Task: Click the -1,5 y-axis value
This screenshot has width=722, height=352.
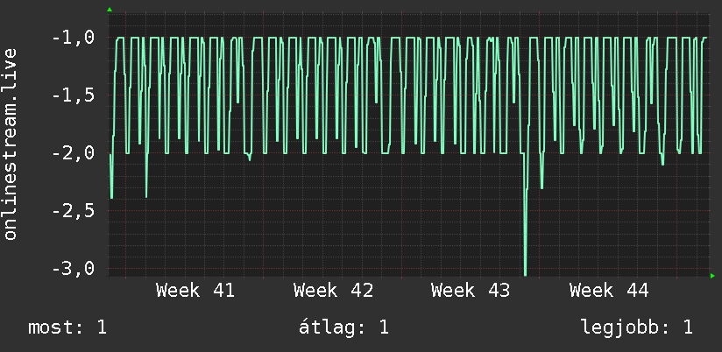Action: 74,95
